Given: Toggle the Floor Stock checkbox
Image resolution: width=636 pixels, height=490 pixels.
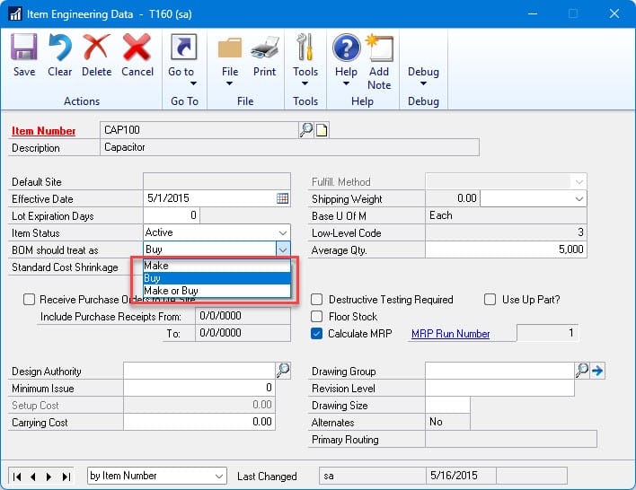Looking at the screenshot, I should click(x=317, y=317).
